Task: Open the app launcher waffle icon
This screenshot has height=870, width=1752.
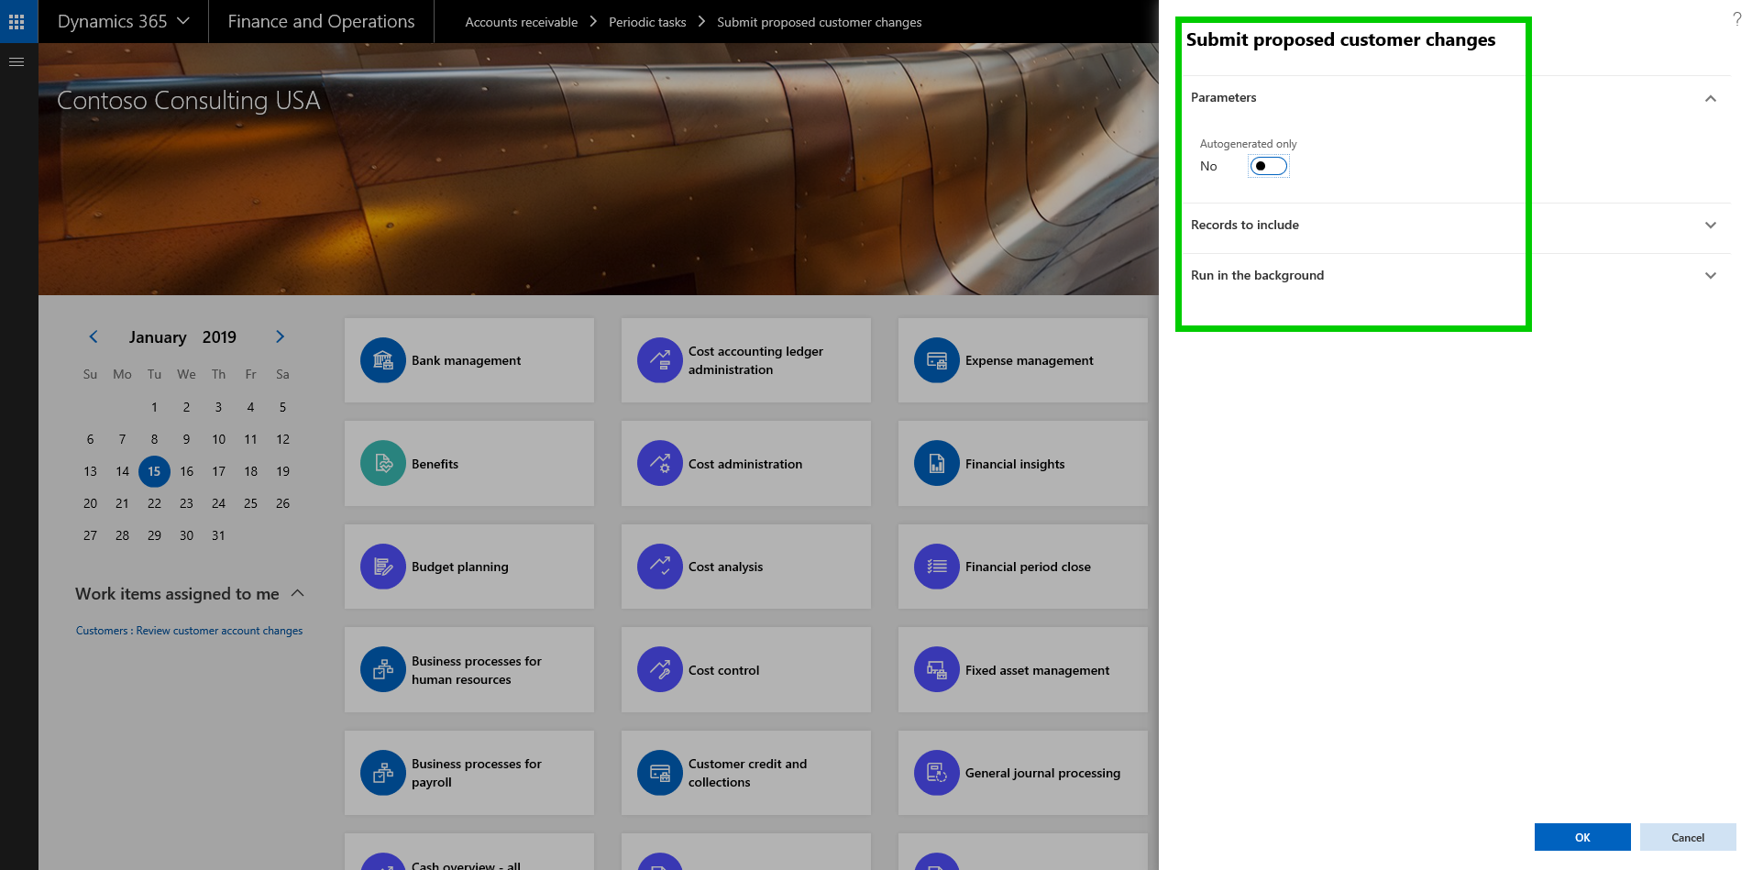Action: pos(17,21)
